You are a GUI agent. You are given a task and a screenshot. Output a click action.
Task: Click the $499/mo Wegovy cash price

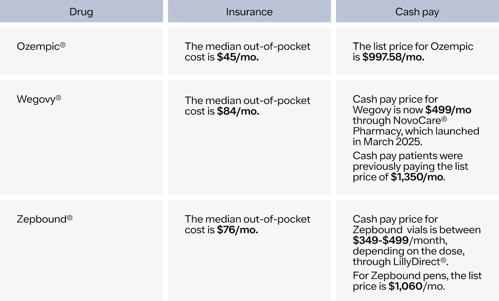click(x=448, y=110)
